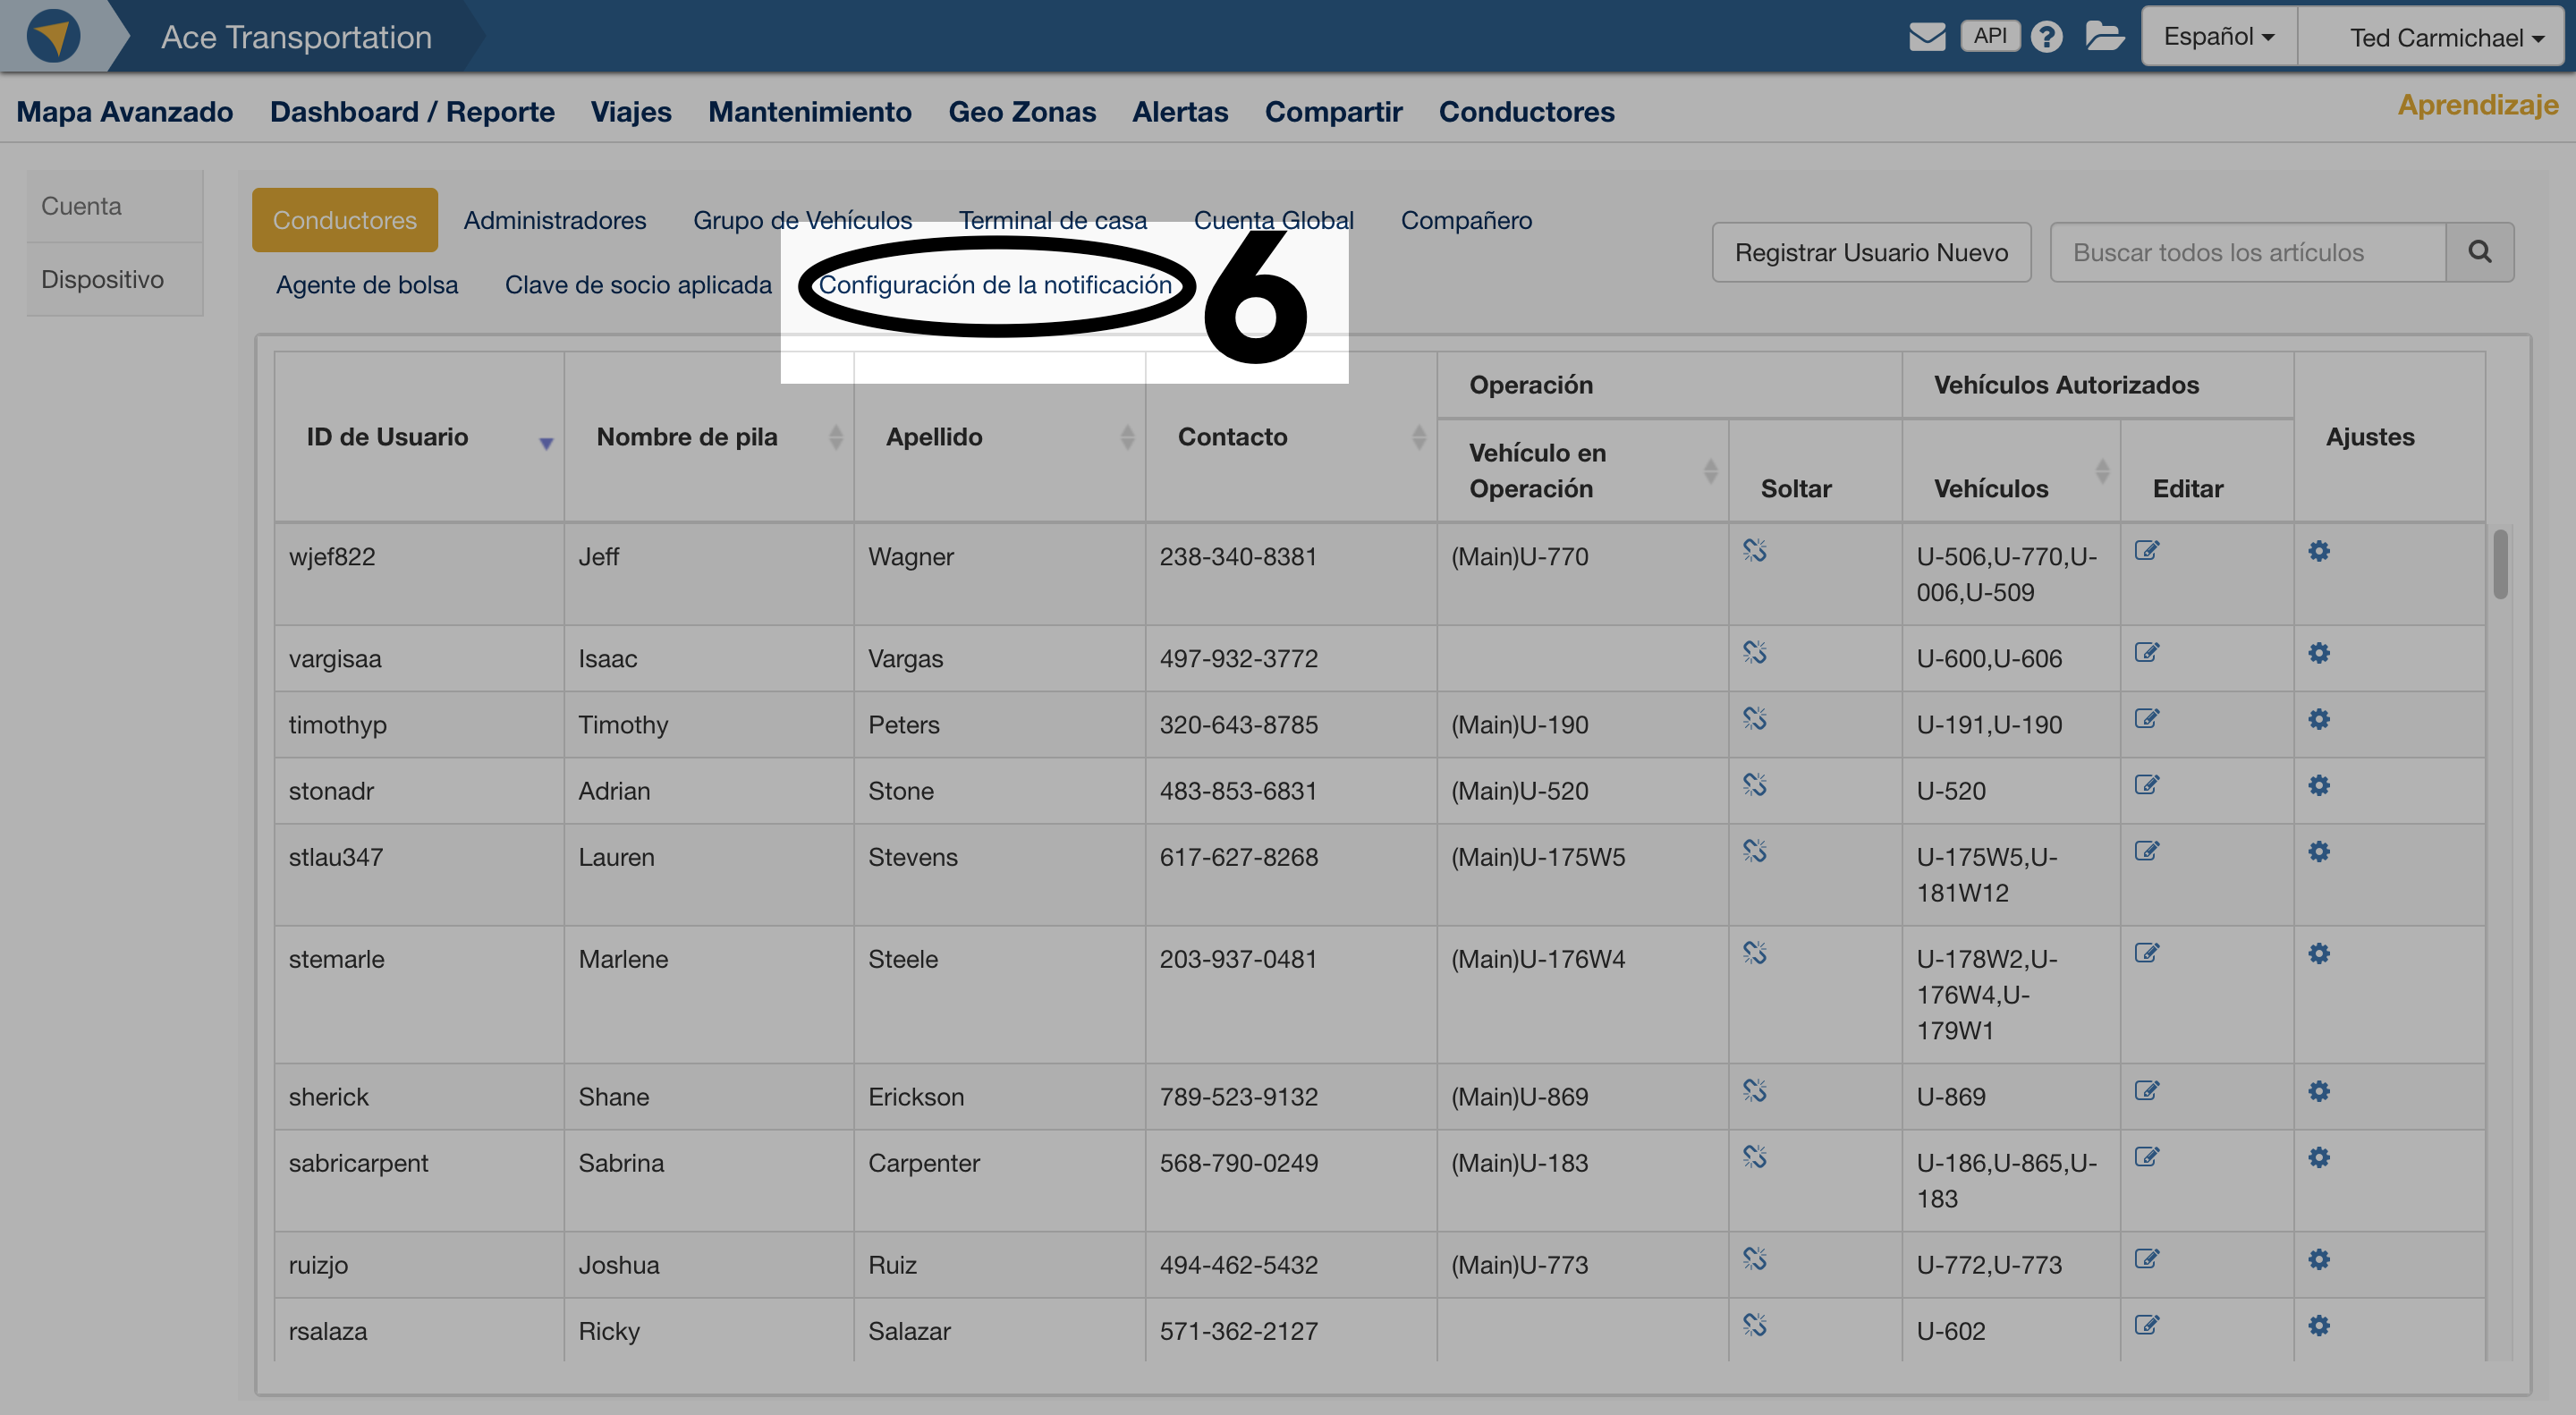Go to Viajes menu
This screenshot has height=1415, width=2576.
pyautogui.click(x=631, y=111)
